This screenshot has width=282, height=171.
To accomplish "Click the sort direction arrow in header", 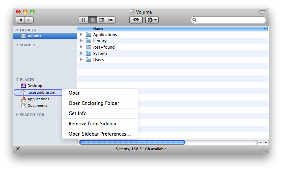I will [x=265, y=28].
